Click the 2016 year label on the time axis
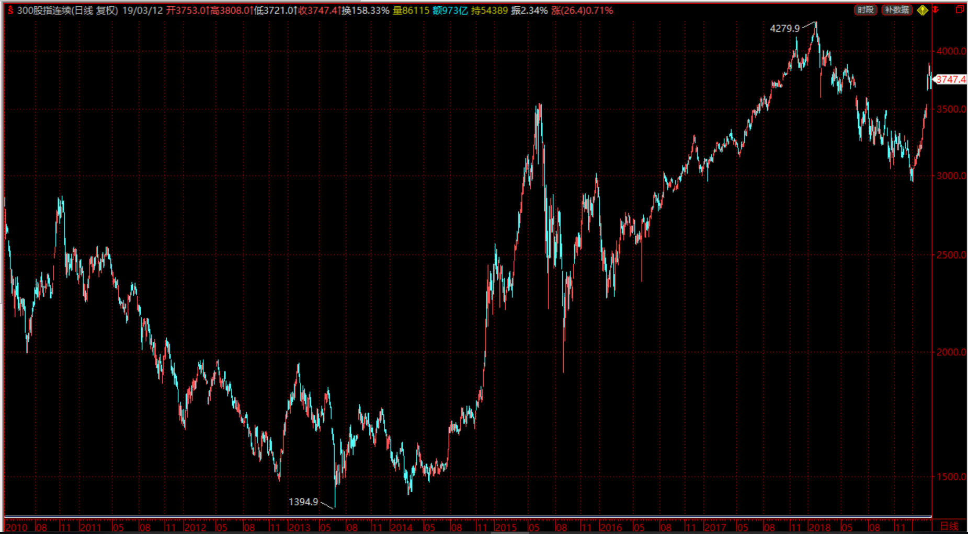This screenshot has width=968, height=534. [x=611, y=527]
